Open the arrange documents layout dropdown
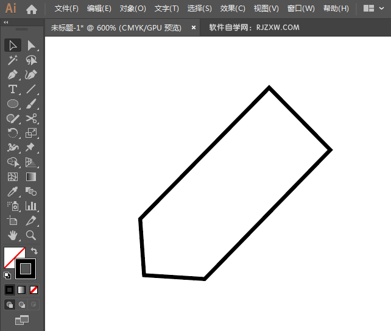391x331 pixels. pyautogui.click(x=373, y=9)
